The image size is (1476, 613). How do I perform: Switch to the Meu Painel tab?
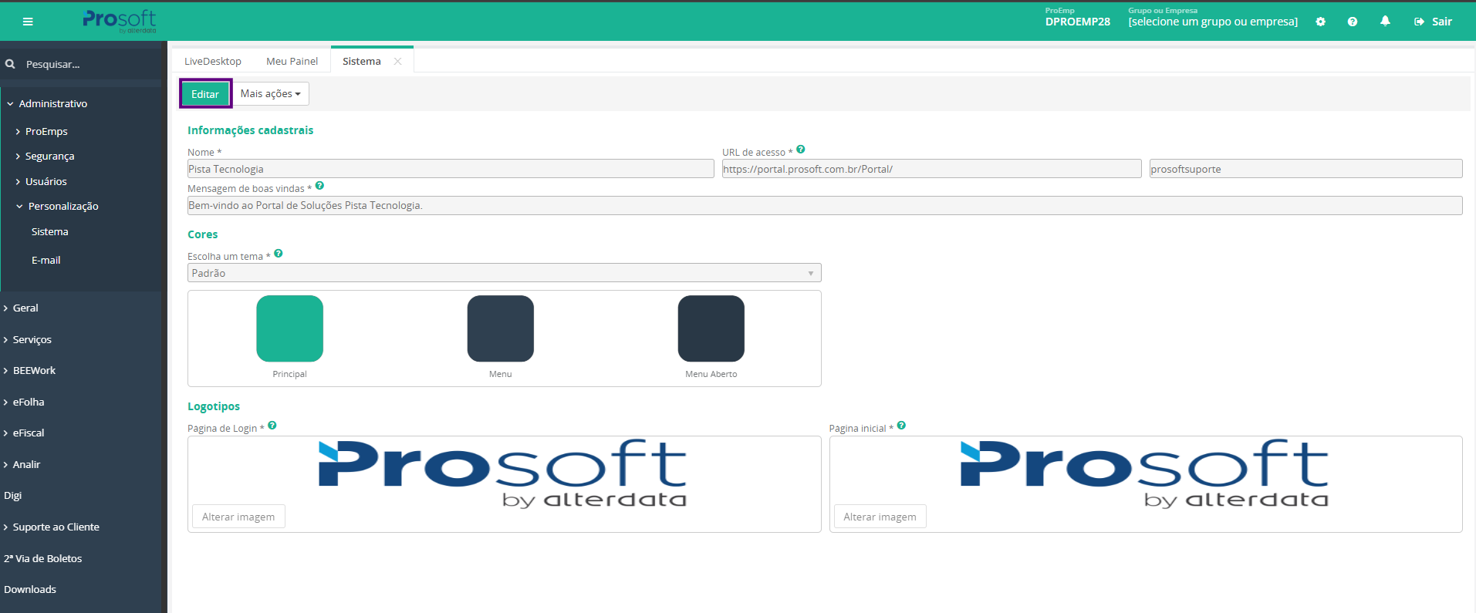pyautogui.click(x=292, y=62)
